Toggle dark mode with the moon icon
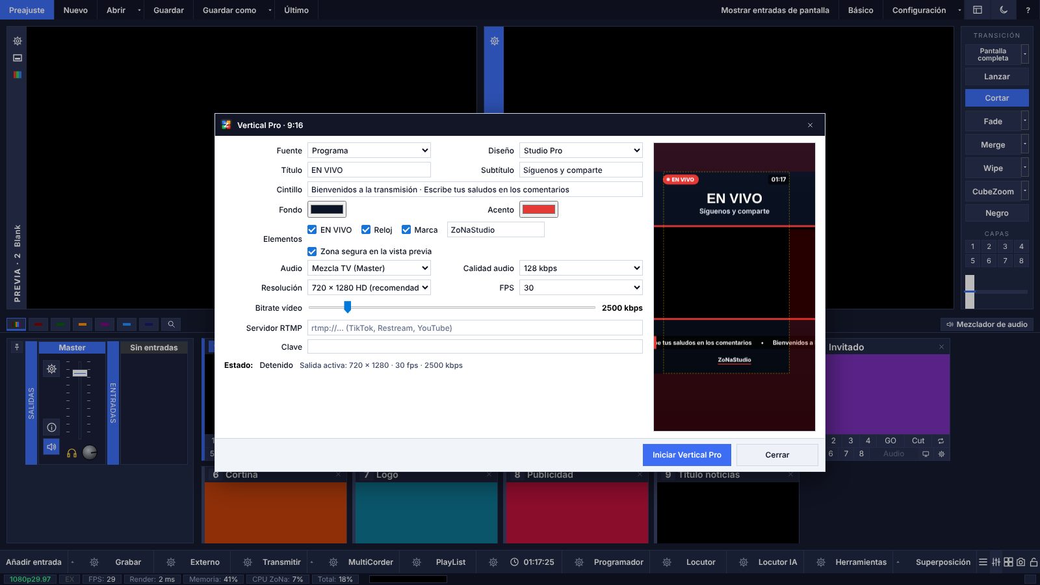Image resolution: width=1040 pixels, height=585 pixels. point(1004,10)
